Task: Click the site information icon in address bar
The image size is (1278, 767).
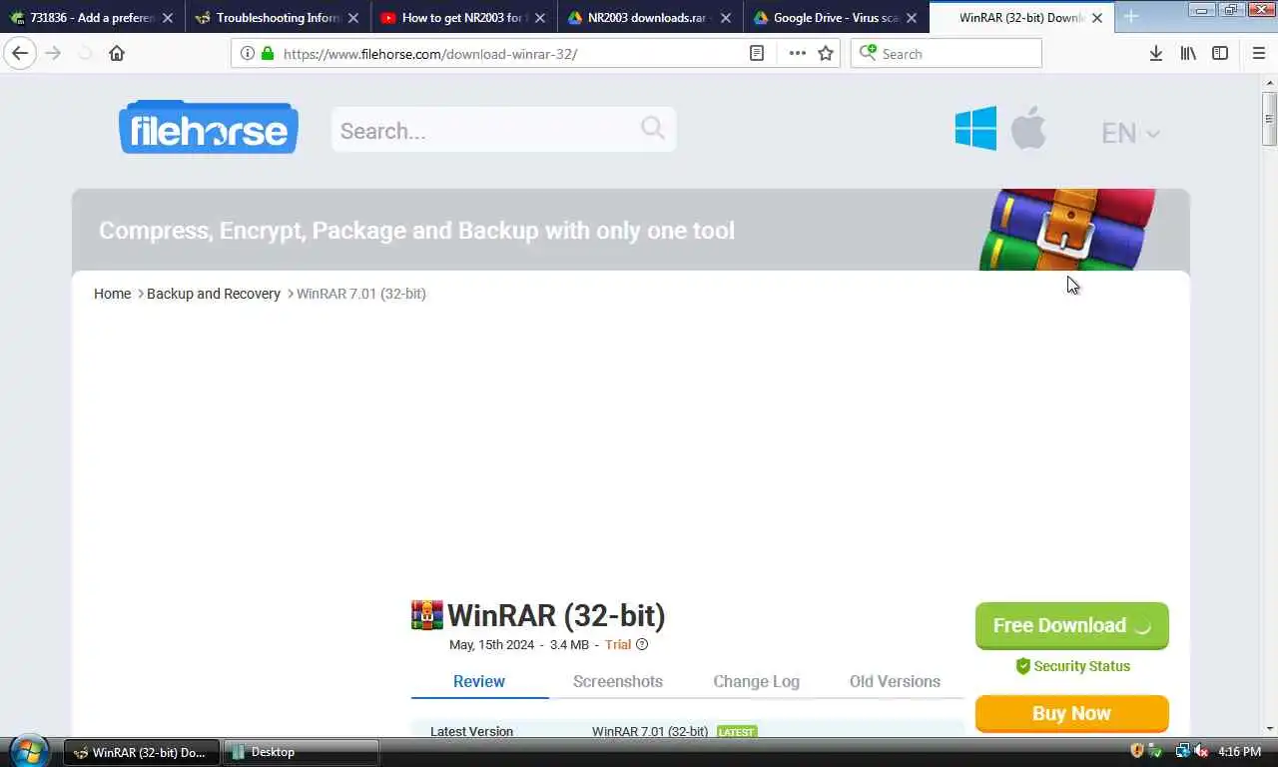Action: coord(247,53)
